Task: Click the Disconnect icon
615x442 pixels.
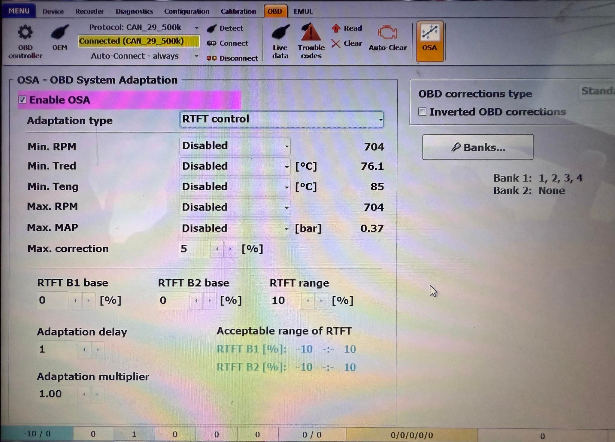Action: 212,58
